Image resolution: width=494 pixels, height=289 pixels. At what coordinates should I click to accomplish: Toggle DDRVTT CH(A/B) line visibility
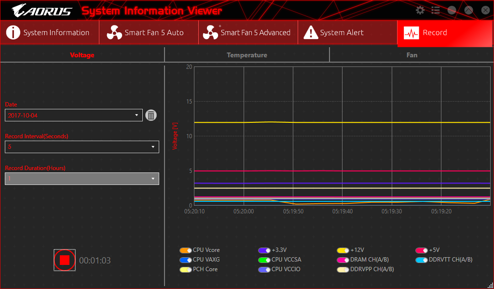422,260
